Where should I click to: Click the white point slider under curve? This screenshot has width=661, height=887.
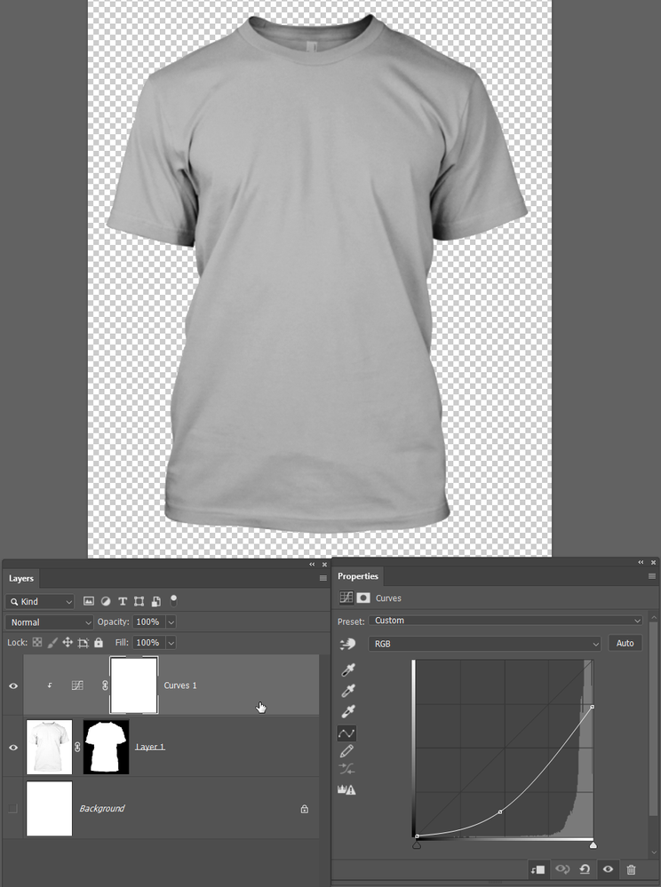593,844
